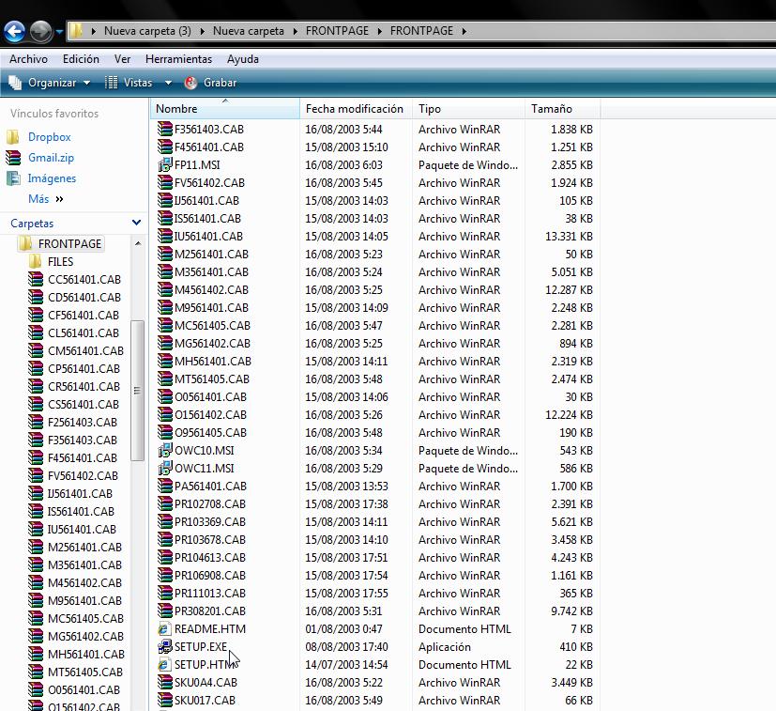Open the Edición menu
Viewport: 776px width, 711px height.
(81, 59)
